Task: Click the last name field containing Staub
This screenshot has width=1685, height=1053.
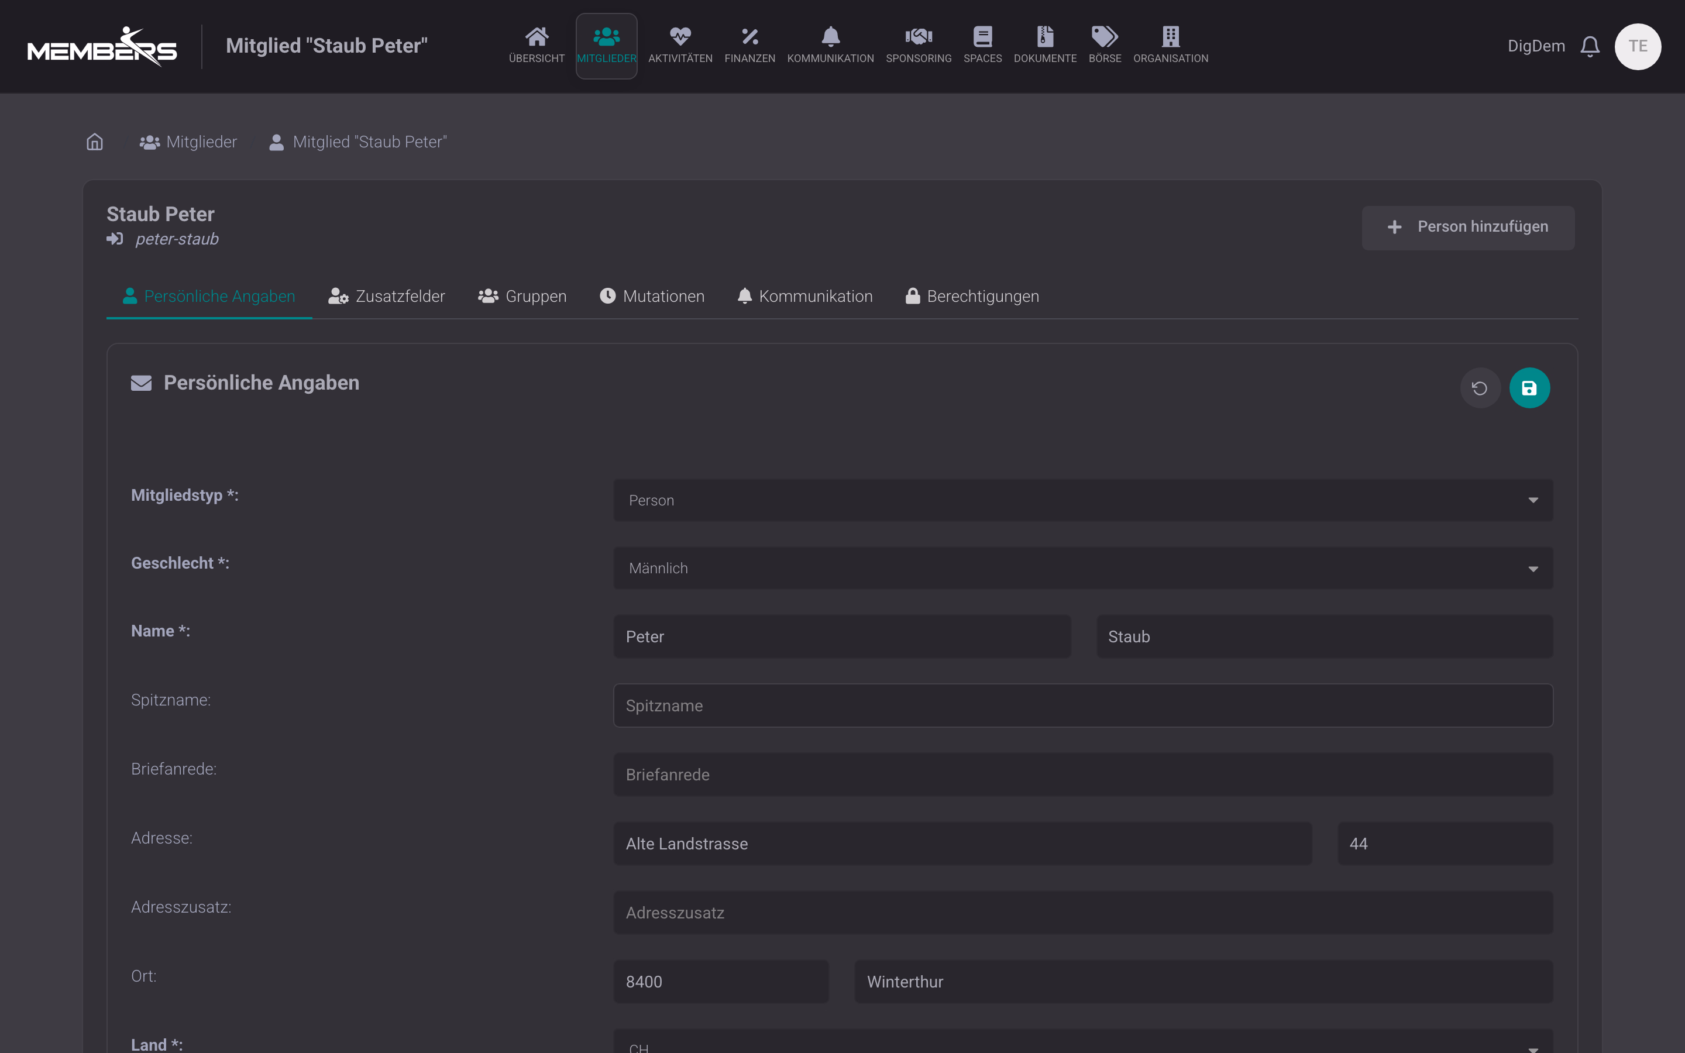Action: [x=1325, y=636]
